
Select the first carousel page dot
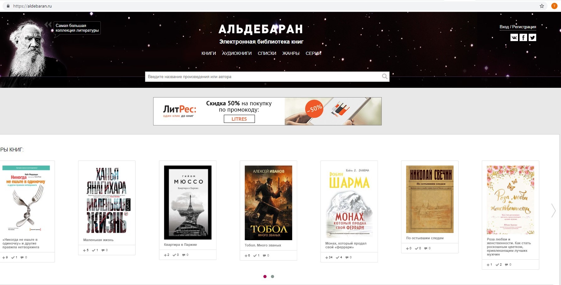point(265,277)
